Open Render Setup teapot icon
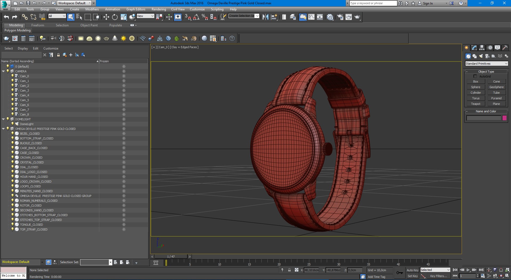 [x=340, y=17]
